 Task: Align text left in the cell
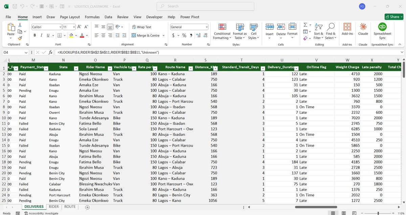click(96, 35)
